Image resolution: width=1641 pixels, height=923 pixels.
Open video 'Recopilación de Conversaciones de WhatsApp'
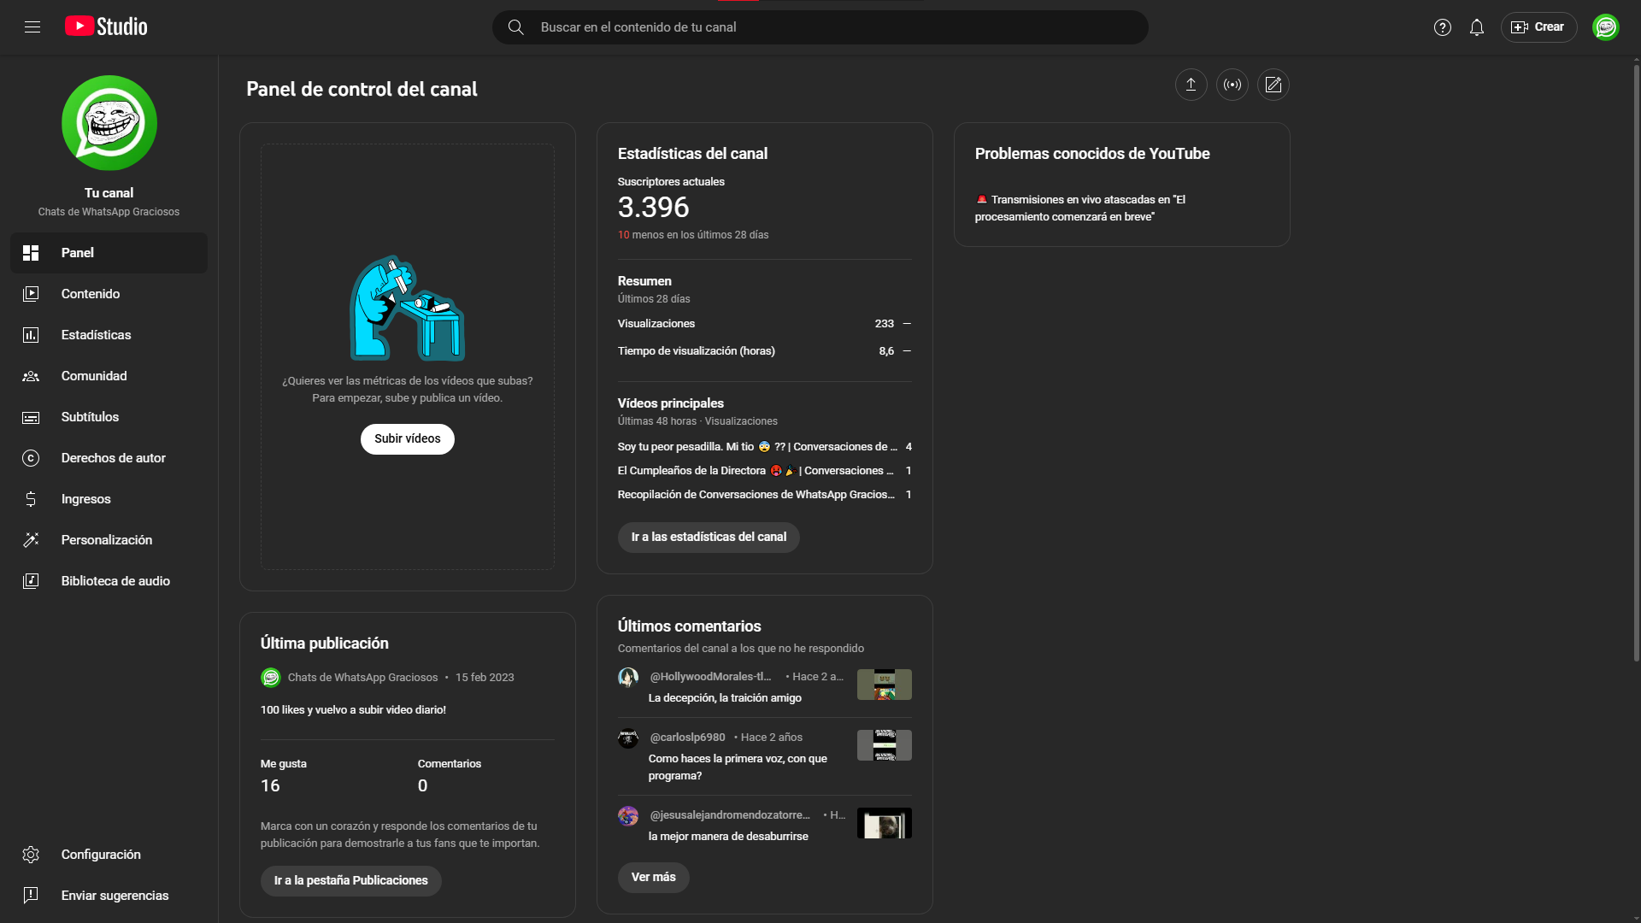[756, 495]
